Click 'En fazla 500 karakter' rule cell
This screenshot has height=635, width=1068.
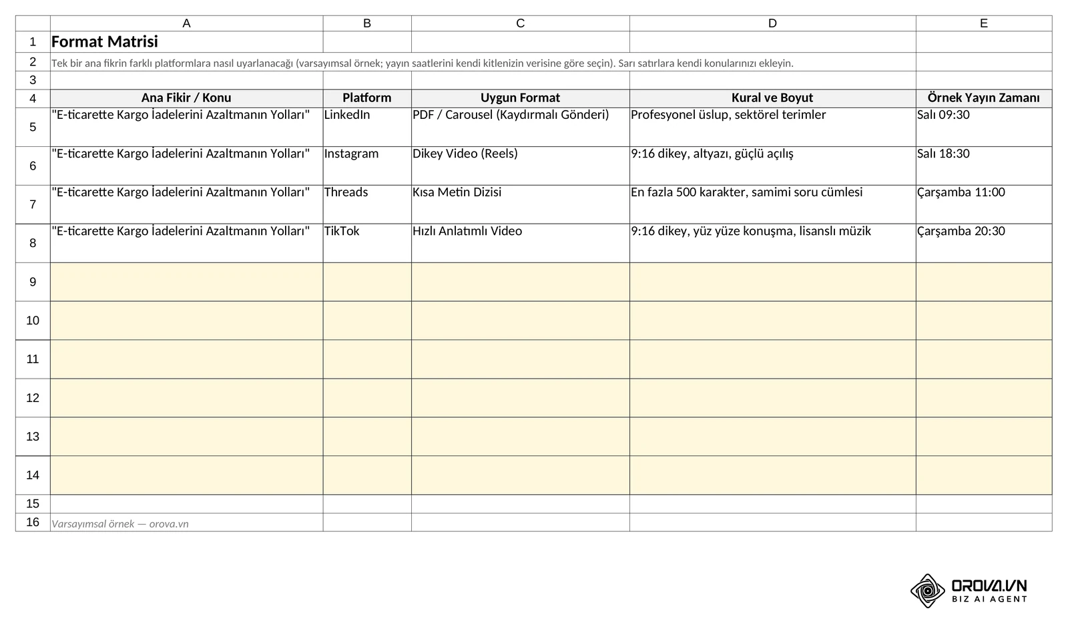pyautogui.click(x=772, y=204)
